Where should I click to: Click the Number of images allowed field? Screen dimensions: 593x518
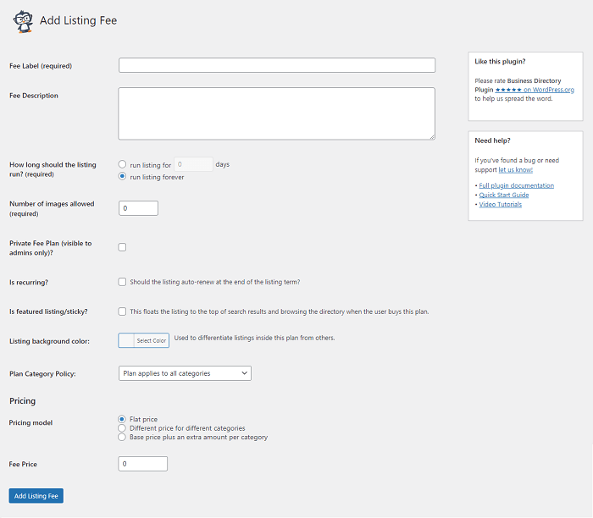tap(138, 208)
